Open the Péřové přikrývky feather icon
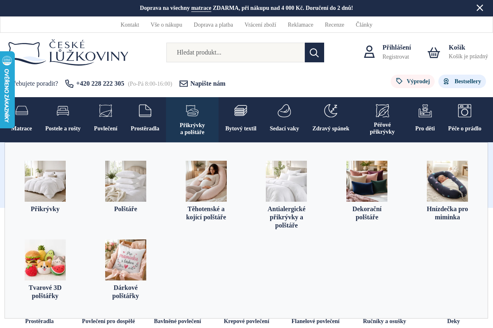493x328 pixels. pyautogui.click(x=382, y=111)
